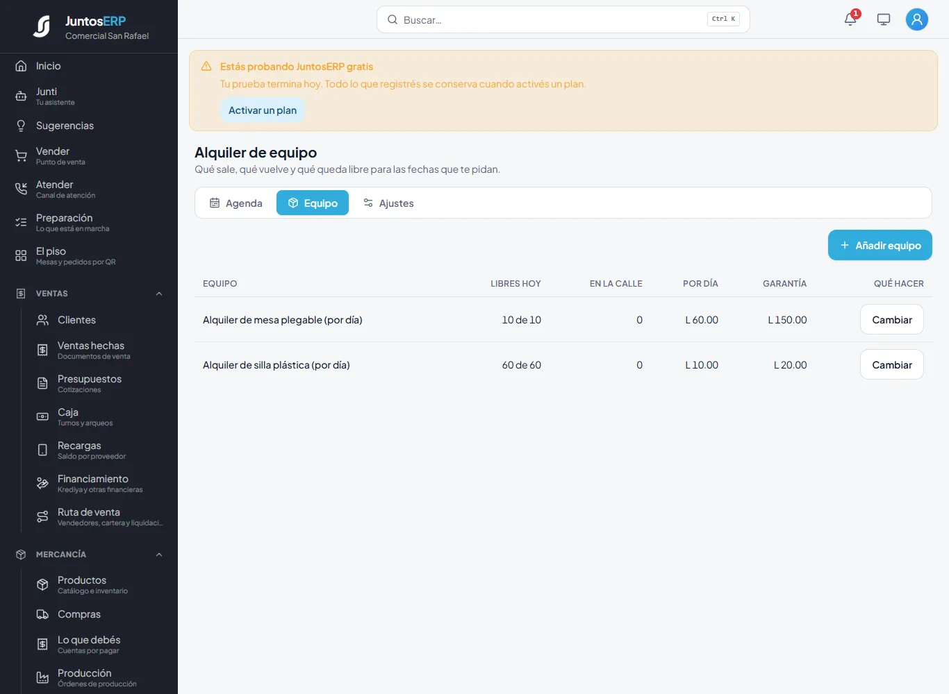
Task: Click the Clientes people icon
Action: [x=42, y=320]
